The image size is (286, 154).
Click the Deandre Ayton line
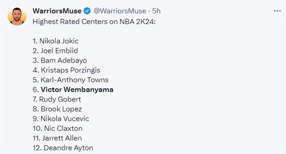click(68, 148)
